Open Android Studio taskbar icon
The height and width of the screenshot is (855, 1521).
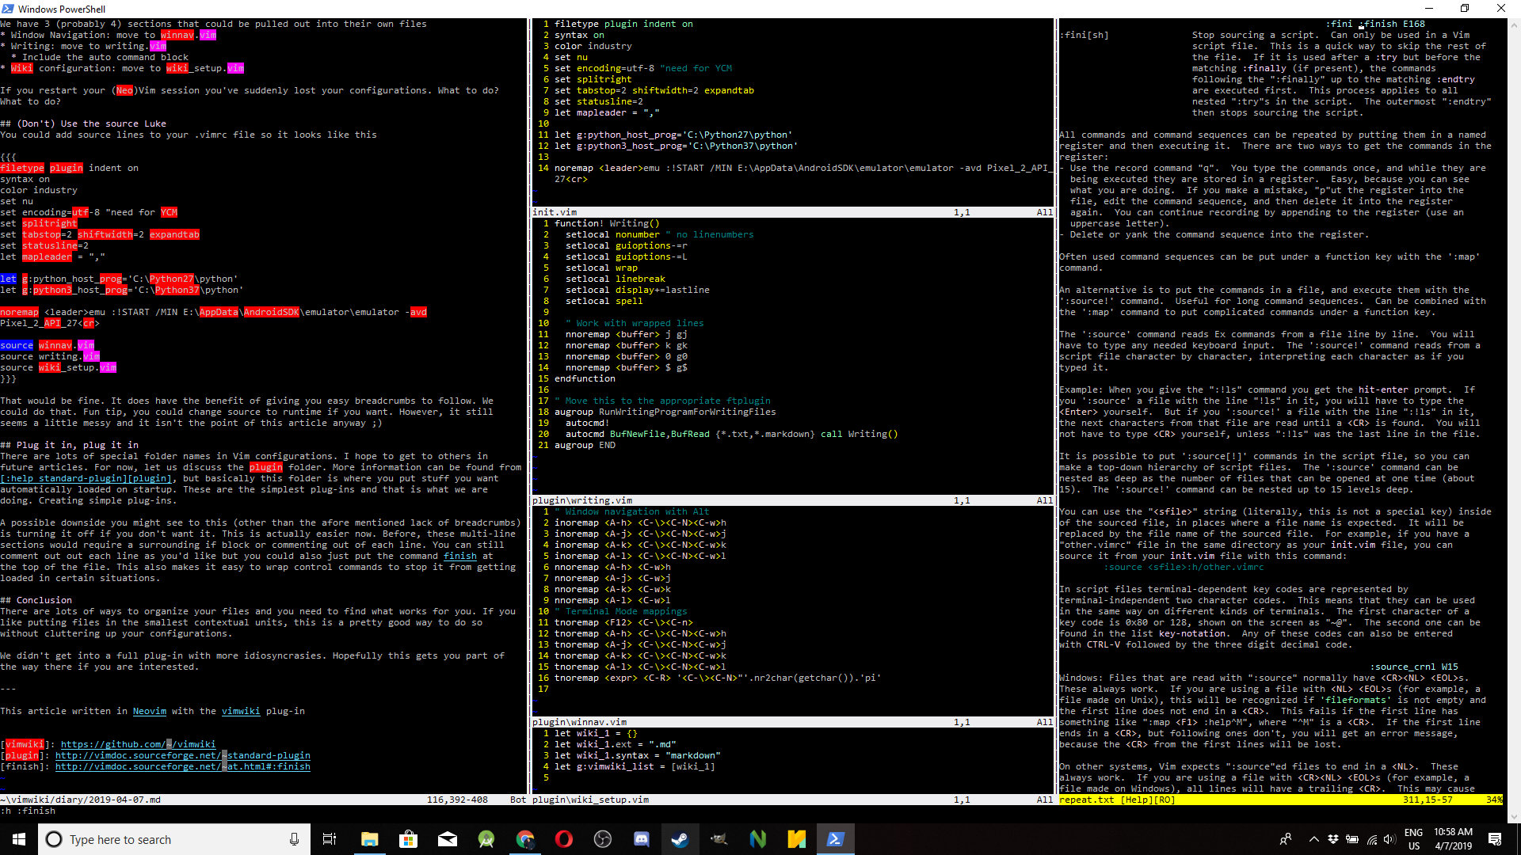click(x=486, y=839)
